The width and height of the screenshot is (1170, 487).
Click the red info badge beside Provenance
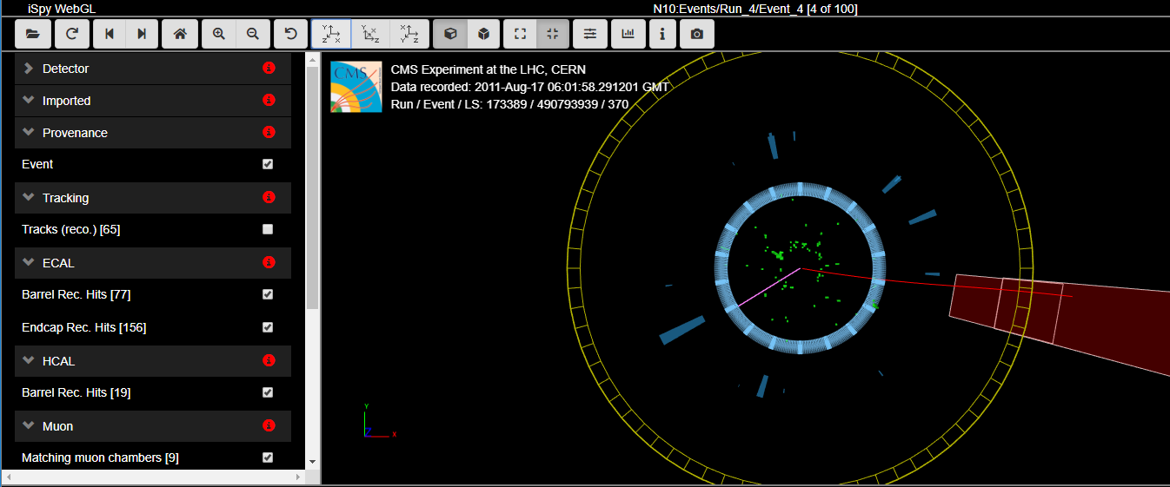pos(269,133)
